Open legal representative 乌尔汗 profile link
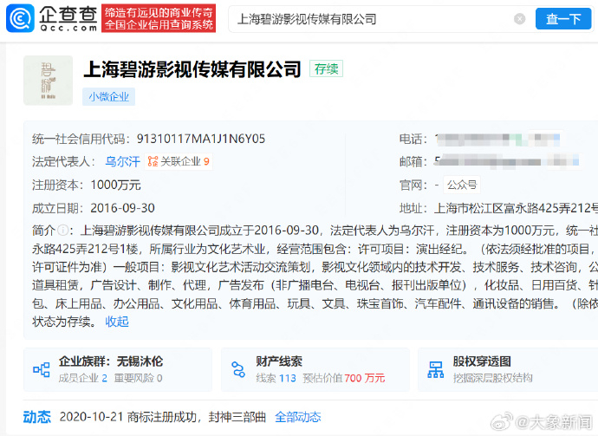This screenshot has height=436, width=598. click(122, 162)
